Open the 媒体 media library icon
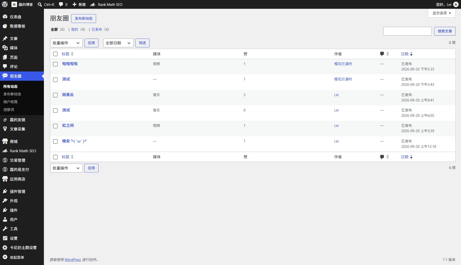461x265 pixels. click(x=5, y=48)
